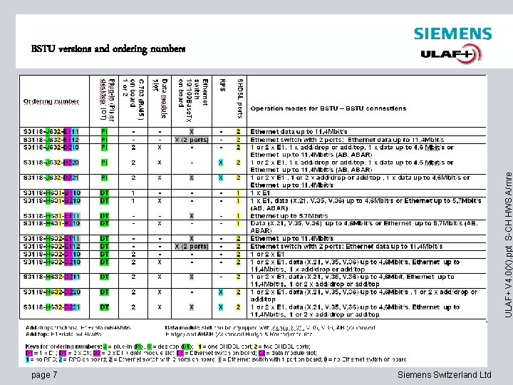Click ordering number S3118-J632-D210
The height and width of the screenshot is (385, 513).
[x=51, y=148]
